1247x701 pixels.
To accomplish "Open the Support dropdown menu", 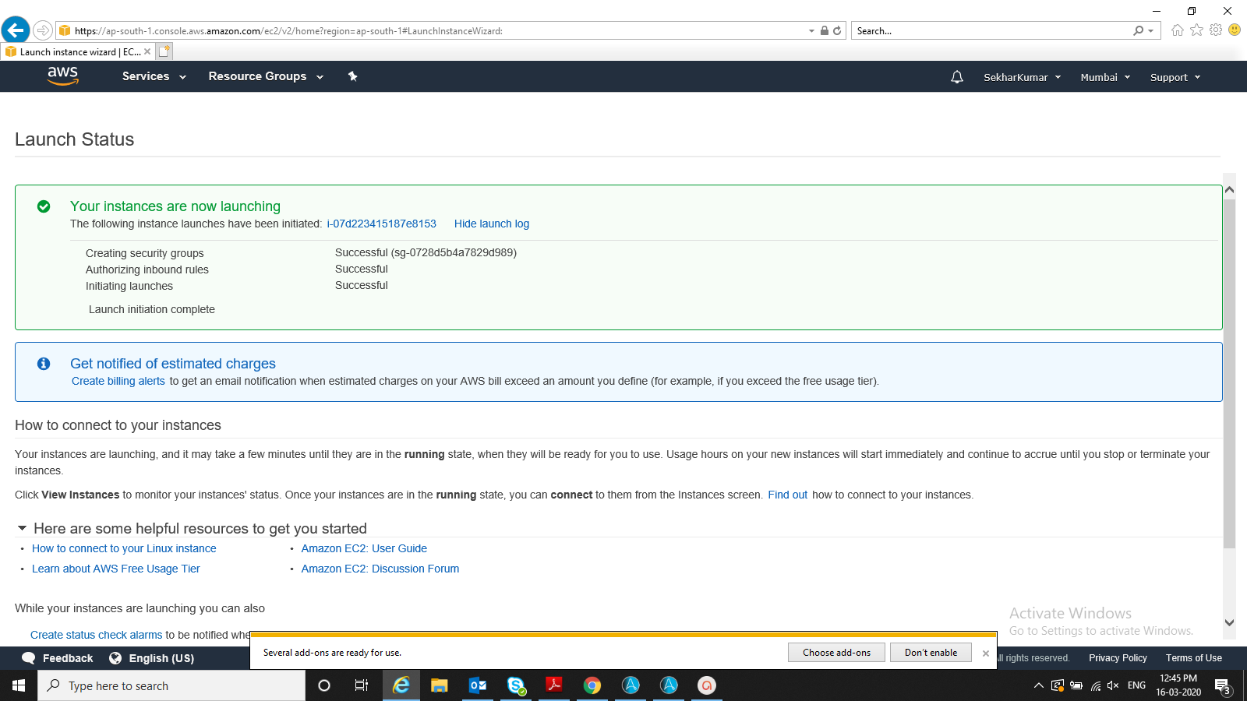I will pos(1175,77).
